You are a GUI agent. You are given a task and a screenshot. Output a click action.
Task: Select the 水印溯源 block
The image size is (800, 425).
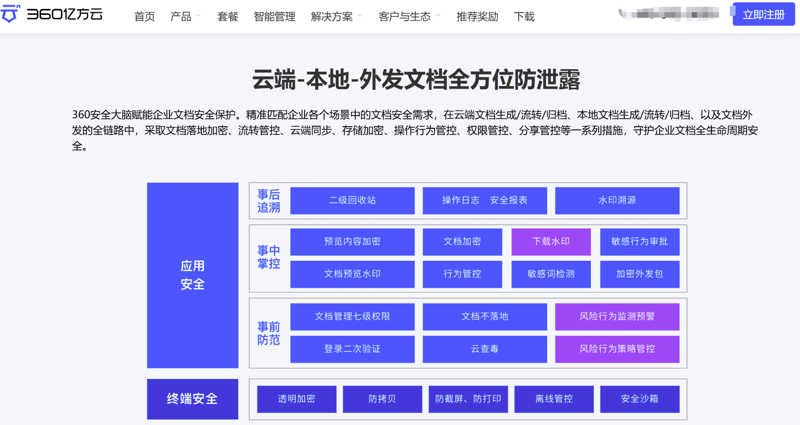tap(617, 201)
